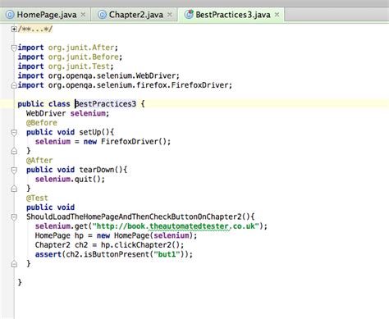
Task: Place cursor on class name BestPractices3
Action: [105, 104]
